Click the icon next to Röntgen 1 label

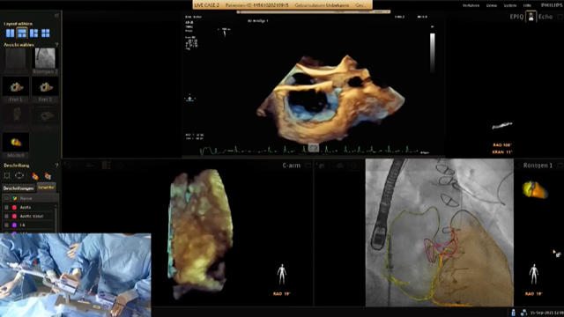coord(560,166)
